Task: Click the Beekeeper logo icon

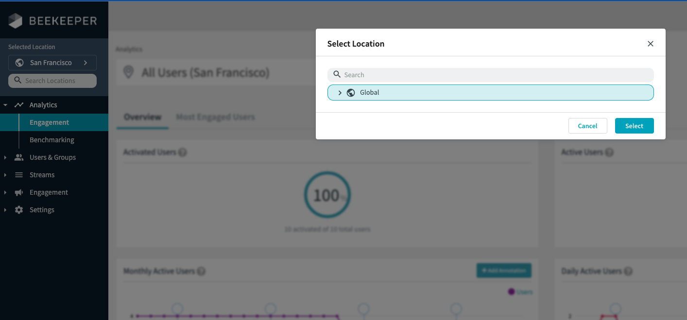Action: click(x=16, y=21)
